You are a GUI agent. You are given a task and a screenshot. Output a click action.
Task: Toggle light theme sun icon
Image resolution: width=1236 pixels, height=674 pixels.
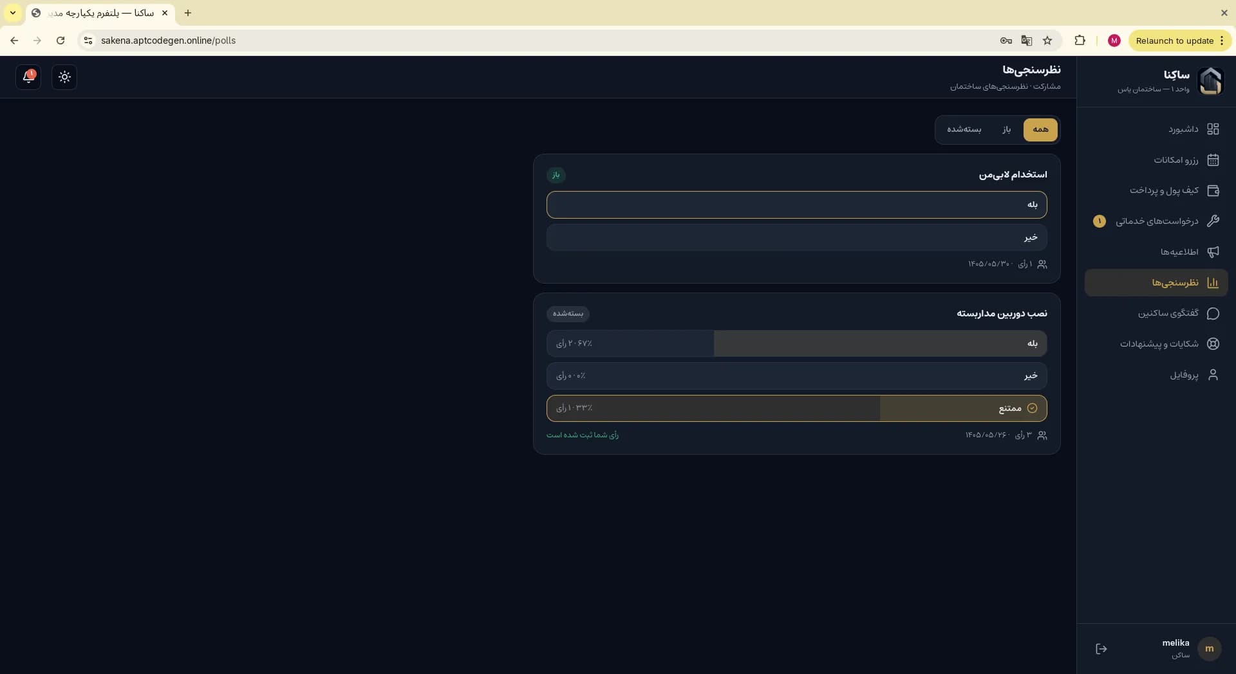64,77
